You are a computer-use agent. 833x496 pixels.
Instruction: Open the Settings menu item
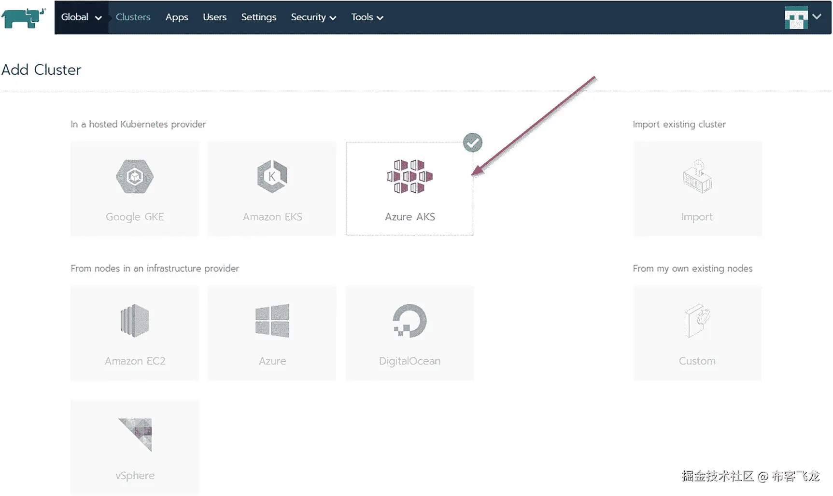click(x=259, y=17)
